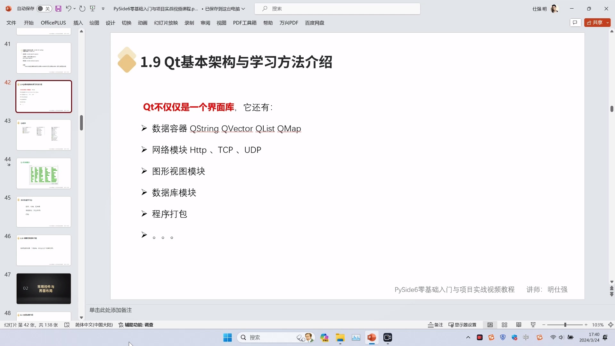Open the comments pane icon near 共享
The width and height of the screenshot is (615, 346).
pyautogui.click(x=575, y=22)
